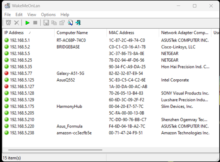
Task: Click MAC address 5C-FA-00-00-13-0B
Action: tap(126, 113)
